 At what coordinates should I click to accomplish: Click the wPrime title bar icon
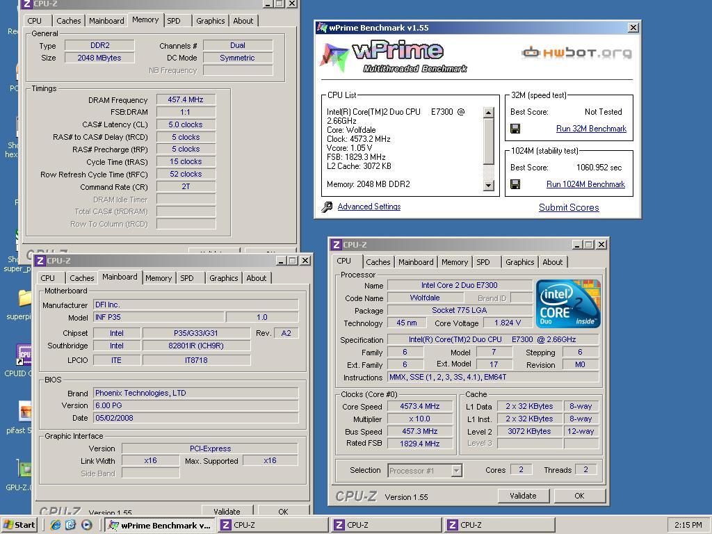(322, 28)
